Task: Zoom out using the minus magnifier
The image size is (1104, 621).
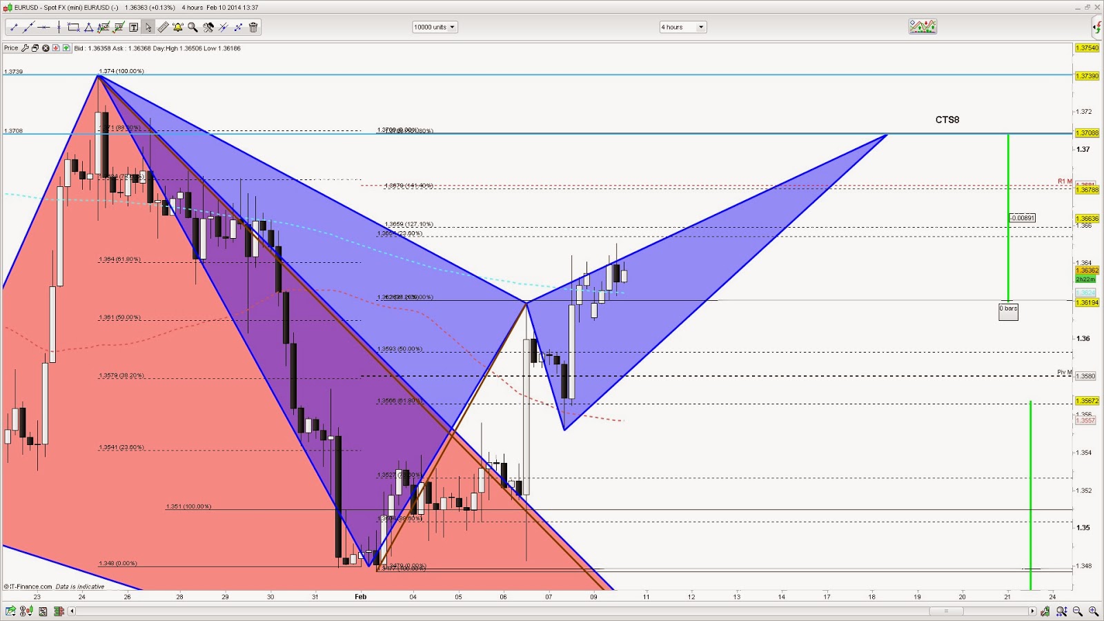Action: [x=1078, y=611]
